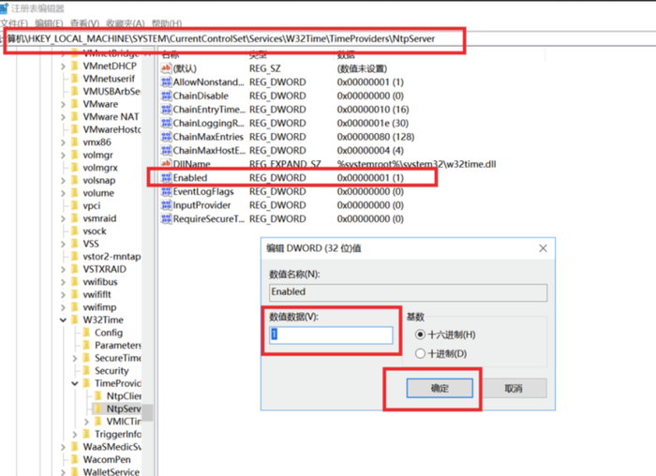Click the DllName data %systemroot%\system32\w32time.dll
Image resolution: width=656 pixels, height=476 pixels.
416,164
